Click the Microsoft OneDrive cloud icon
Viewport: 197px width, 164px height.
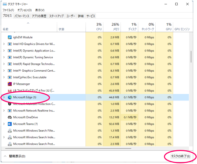pyautogui.click(x=10, y=117)
